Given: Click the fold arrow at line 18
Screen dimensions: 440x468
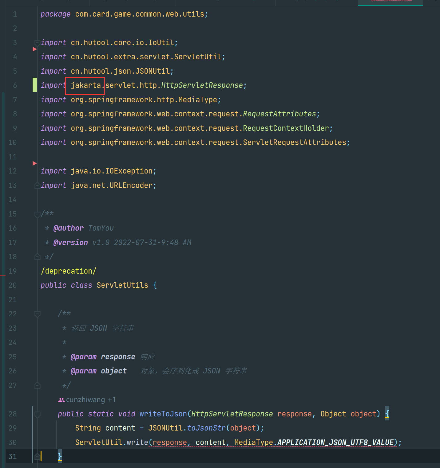Looking at the screenshot, I should point(37,256).
